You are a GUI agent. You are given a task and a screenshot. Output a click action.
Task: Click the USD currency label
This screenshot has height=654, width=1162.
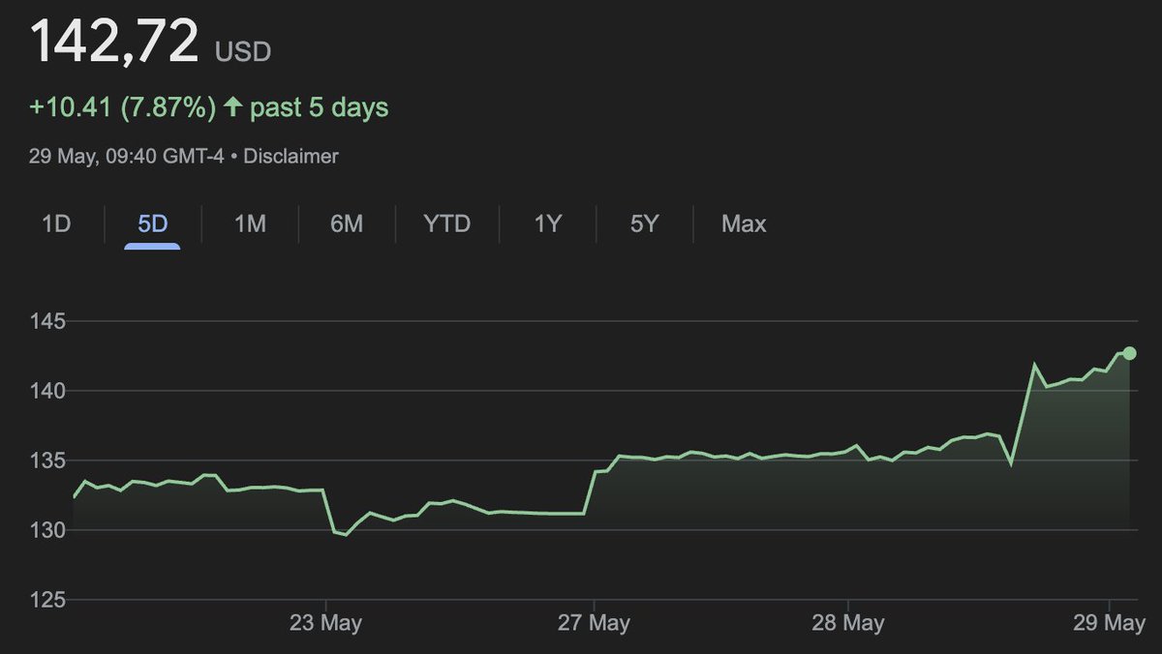click(243, 52)
